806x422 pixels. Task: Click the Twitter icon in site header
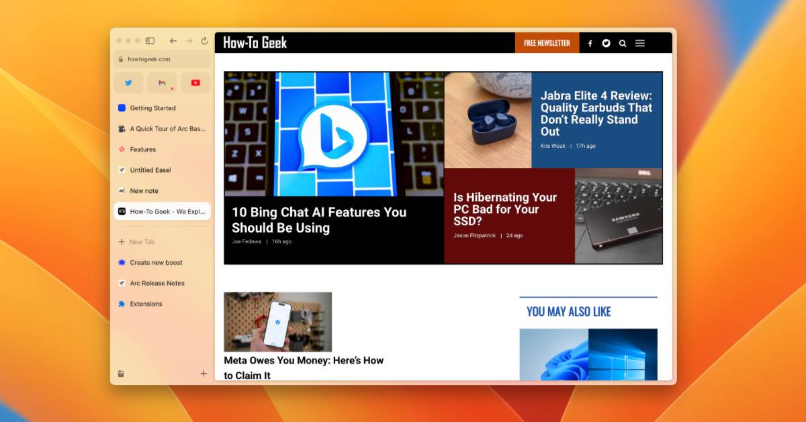click(606, 43)
